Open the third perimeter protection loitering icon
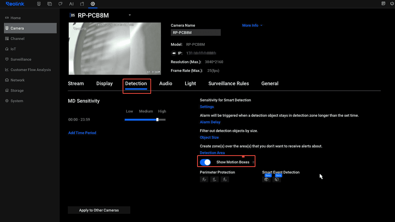395x222 pixels. (x=225, y=179)
